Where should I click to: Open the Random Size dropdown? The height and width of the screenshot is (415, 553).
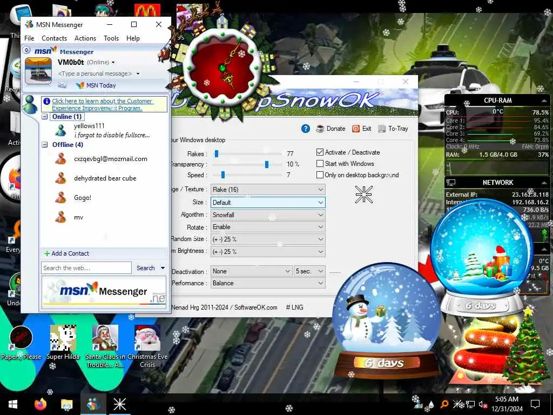pyautogui.click(x=268, y=239)
